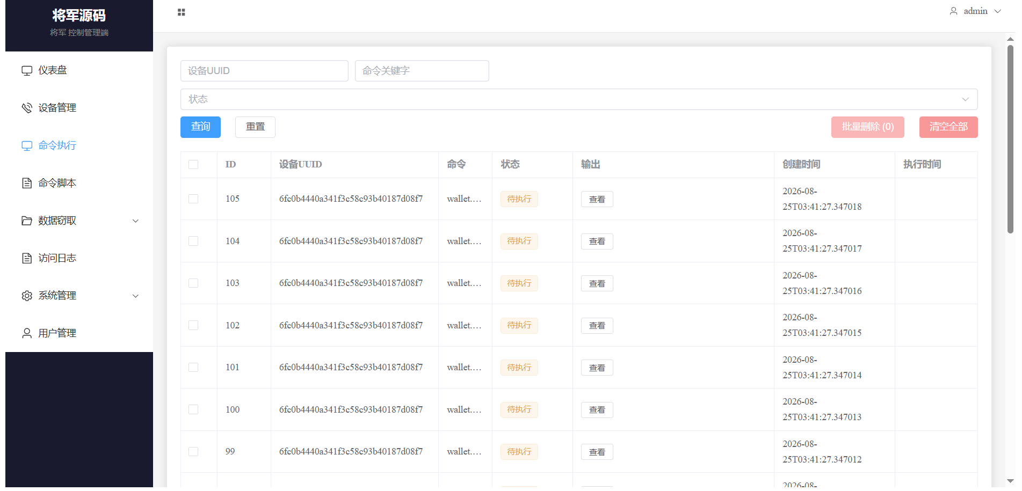Click the wallet… command cell in row 102
This screenshot has width=1022, height=491.
[465, 326]
